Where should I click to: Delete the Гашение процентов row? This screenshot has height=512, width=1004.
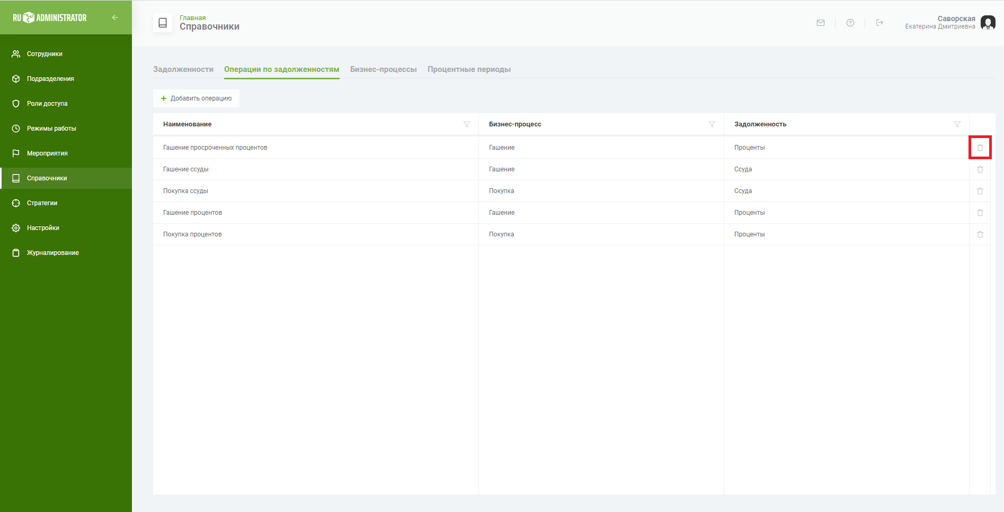(980, 213)
